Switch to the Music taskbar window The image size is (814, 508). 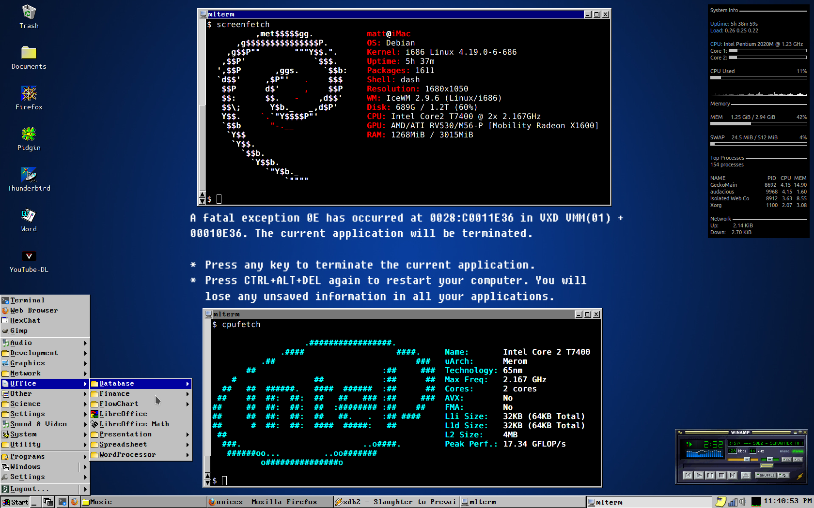144,502
